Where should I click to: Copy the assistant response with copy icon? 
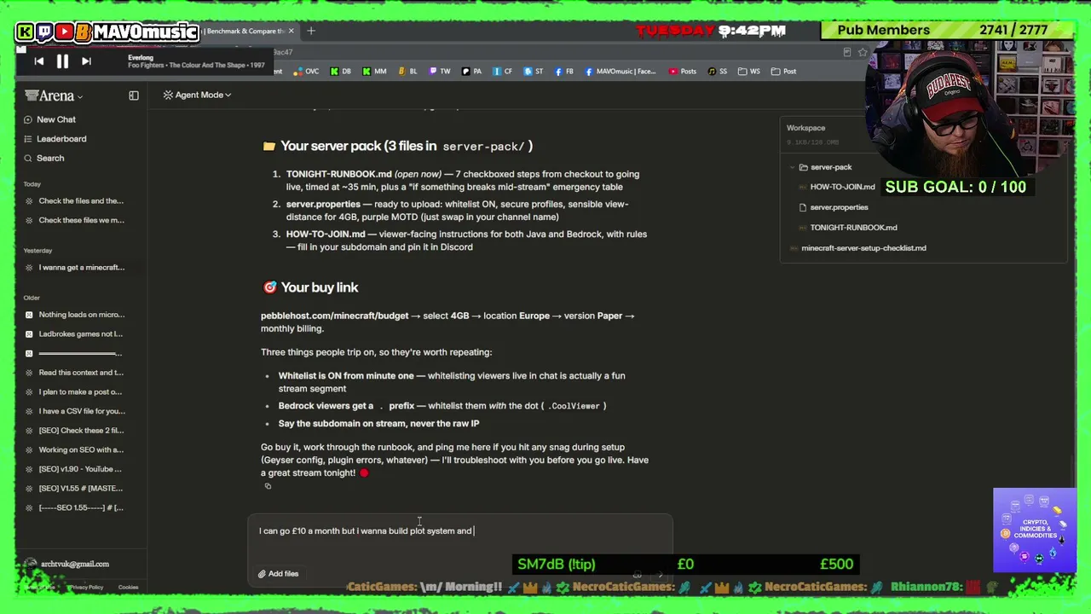(268, 487)
